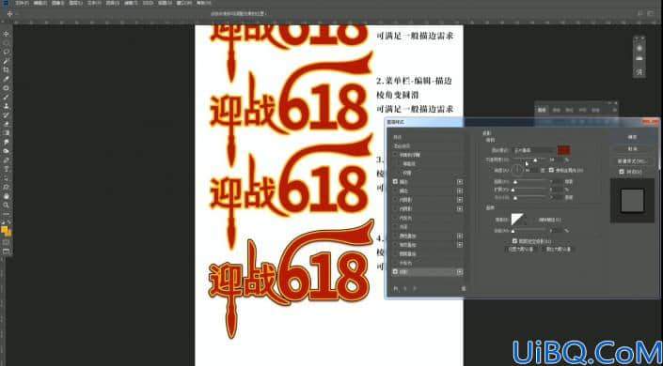Viewport: 663px width, 366px height.
Task: Click the fx icon below the styles list
Action: (x=395, y=288)
